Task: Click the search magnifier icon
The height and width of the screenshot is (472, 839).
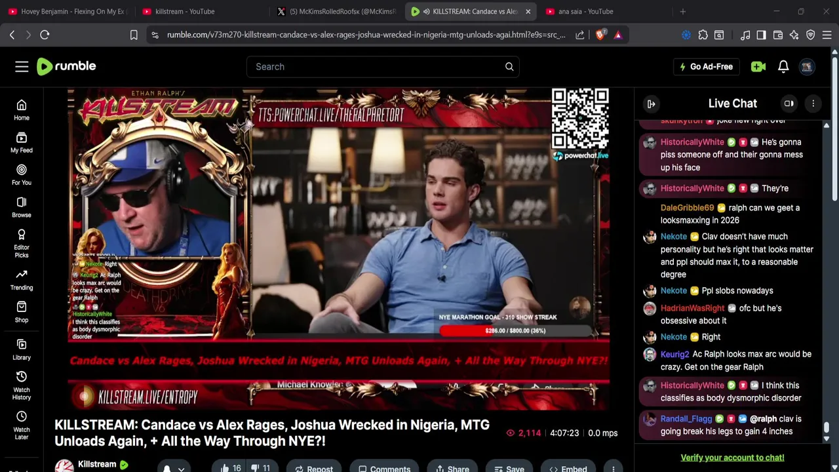Action: coord(509,66)
